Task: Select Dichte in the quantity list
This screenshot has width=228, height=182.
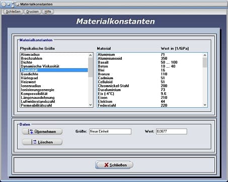Action: tap(54, 62)
